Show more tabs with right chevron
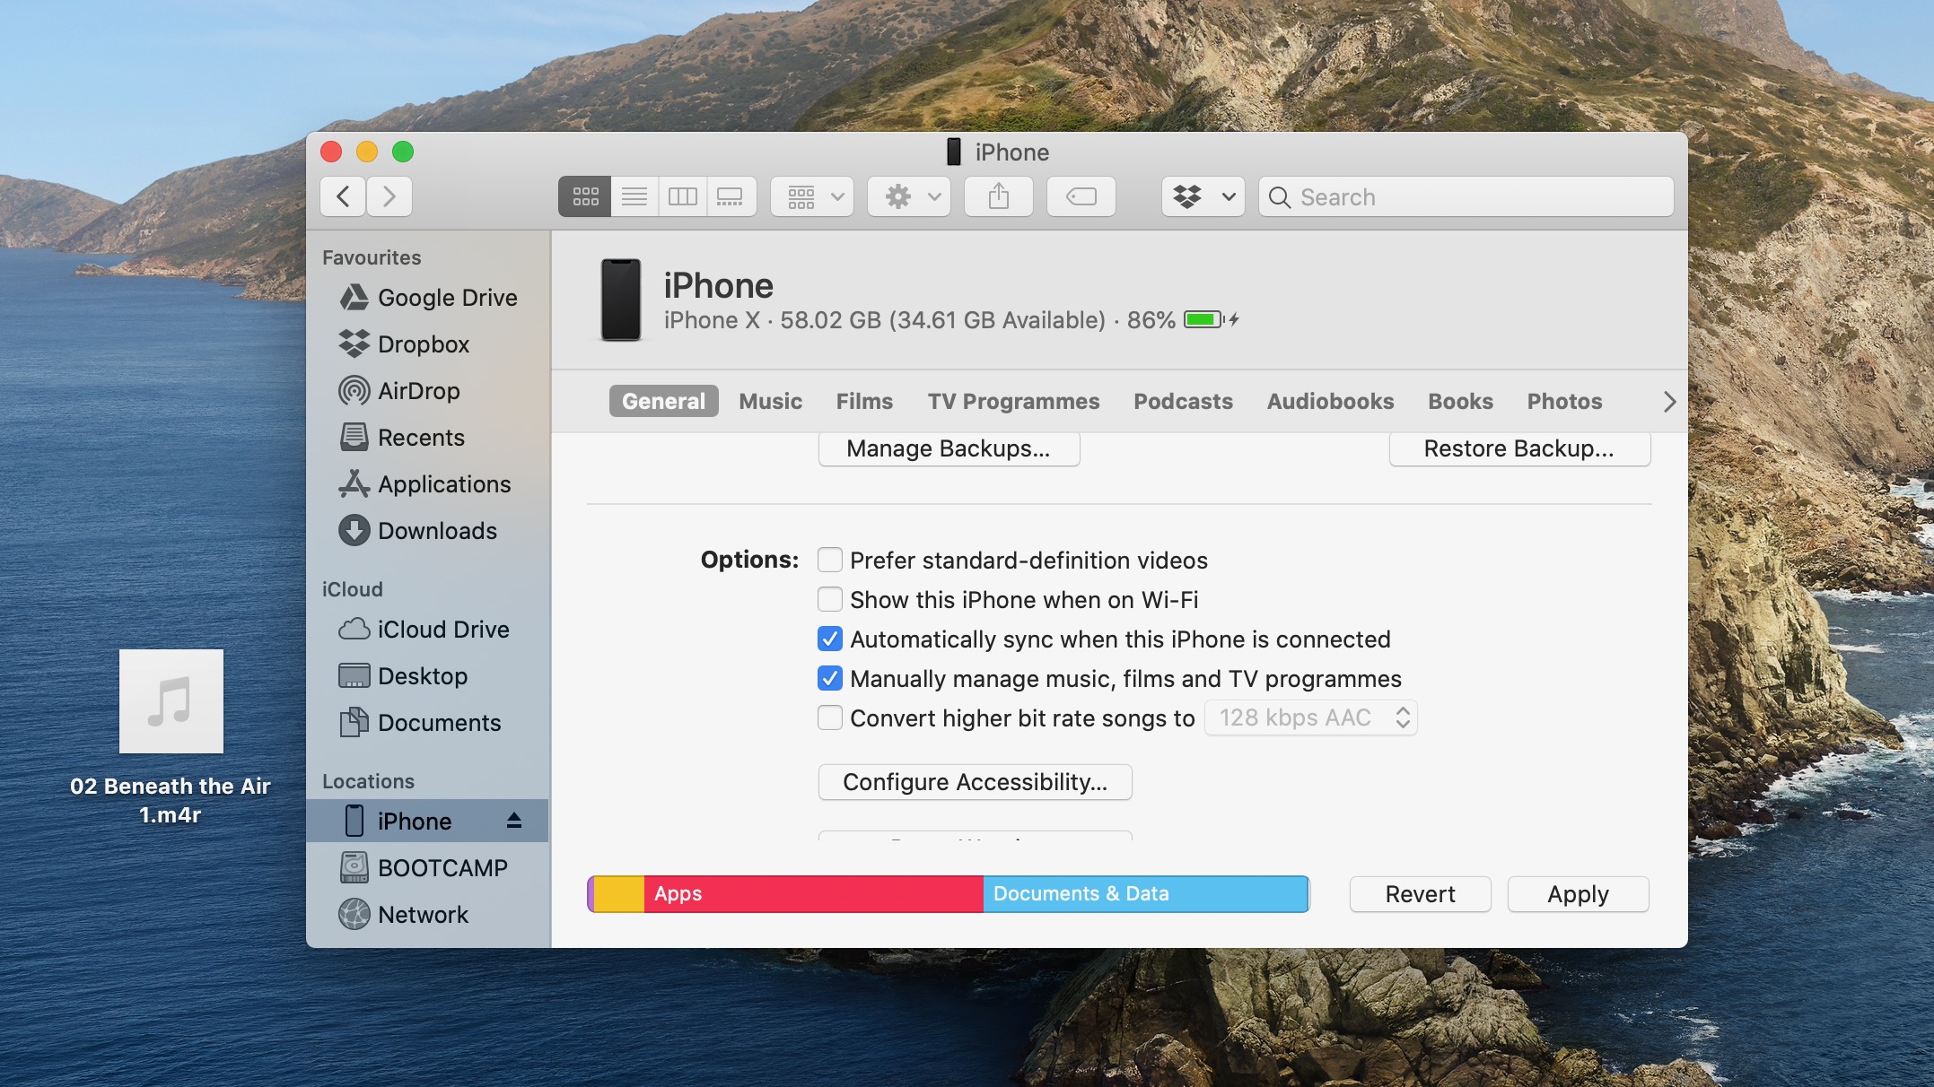This screenshot has height=1087, width=1934. point(1669,402)
